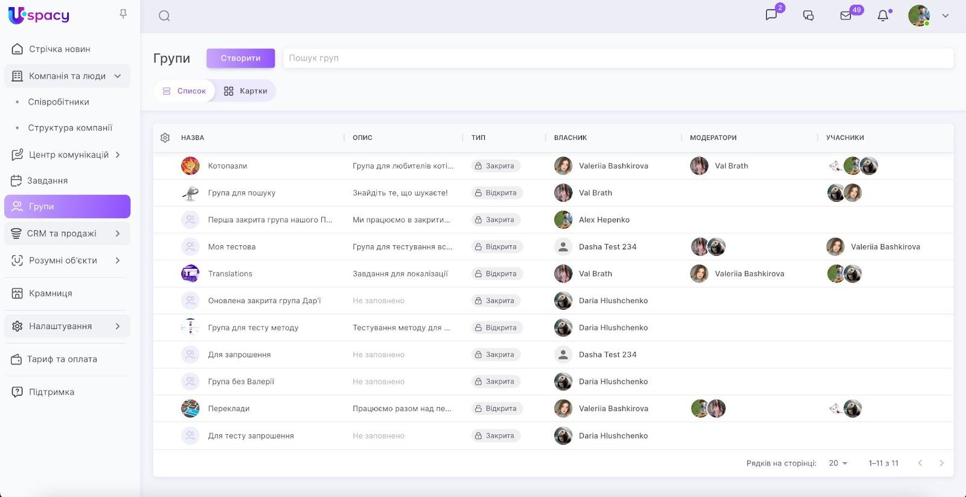Screen dimensions: 966x497
Task: Click moderator avatars in the Переклади row
Action: point(708,408)
